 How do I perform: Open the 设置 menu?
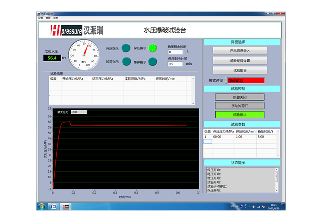(41, 18)
